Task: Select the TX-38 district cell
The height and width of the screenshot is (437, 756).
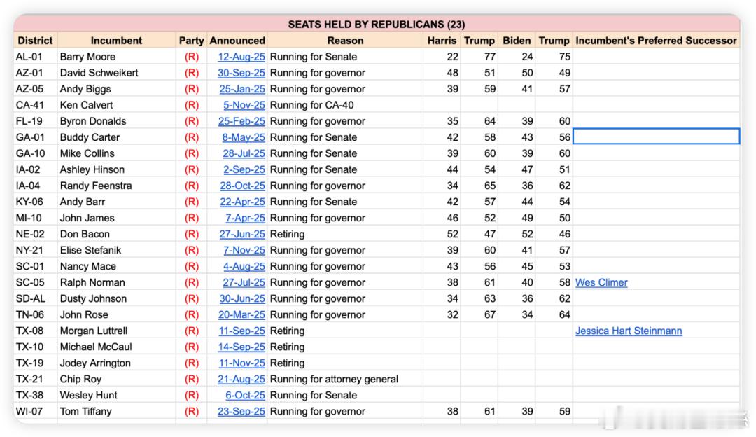Action: click(x=35, y=396)
